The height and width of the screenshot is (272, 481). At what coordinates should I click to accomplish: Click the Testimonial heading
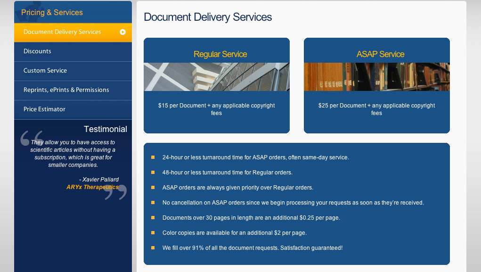[106, 129]
